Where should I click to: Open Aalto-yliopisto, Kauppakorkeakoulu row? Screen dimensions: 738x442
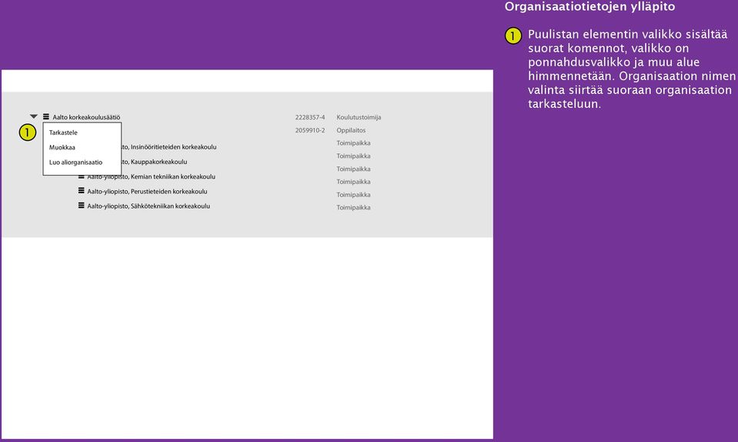(x=155, y=162)
